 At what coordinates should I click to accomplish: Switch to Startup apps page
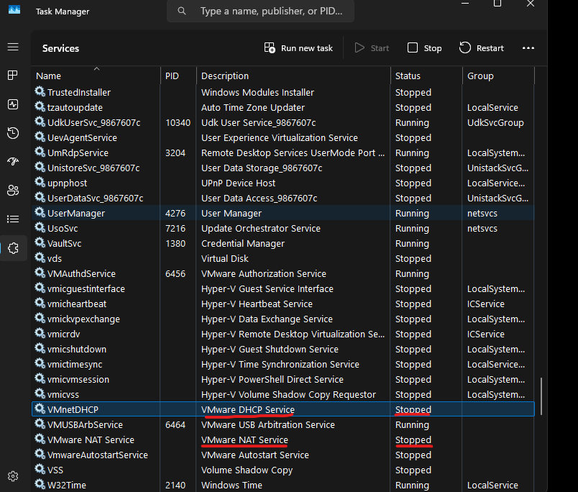coord(13,162)
